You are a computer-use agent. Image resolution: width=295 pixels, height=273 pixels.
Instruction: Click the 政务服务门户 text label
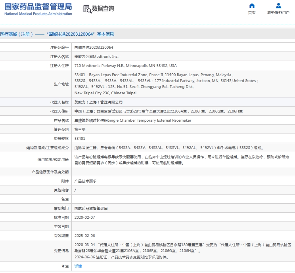(x=278, y=13)
